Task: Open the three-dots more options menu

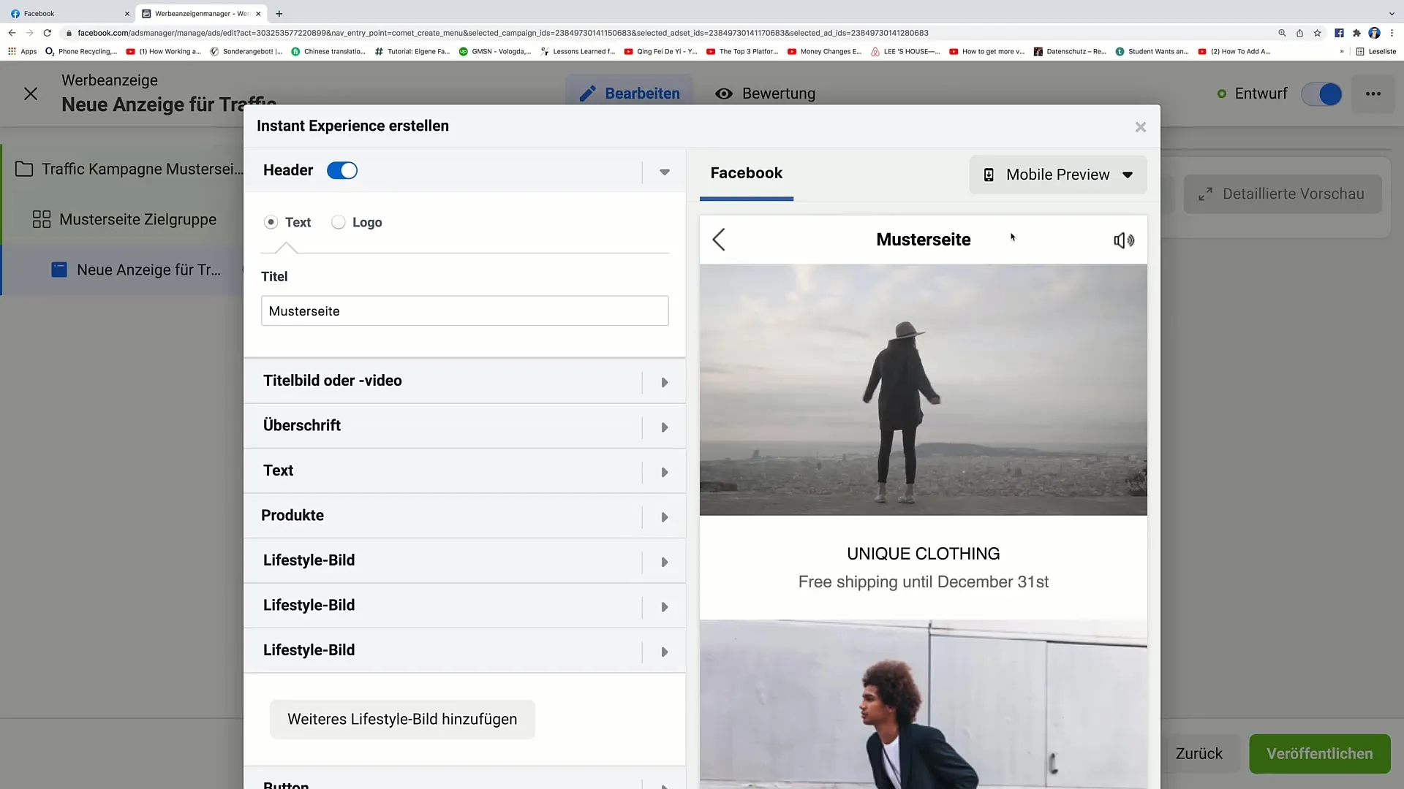Action: [x=1373, y=94]
